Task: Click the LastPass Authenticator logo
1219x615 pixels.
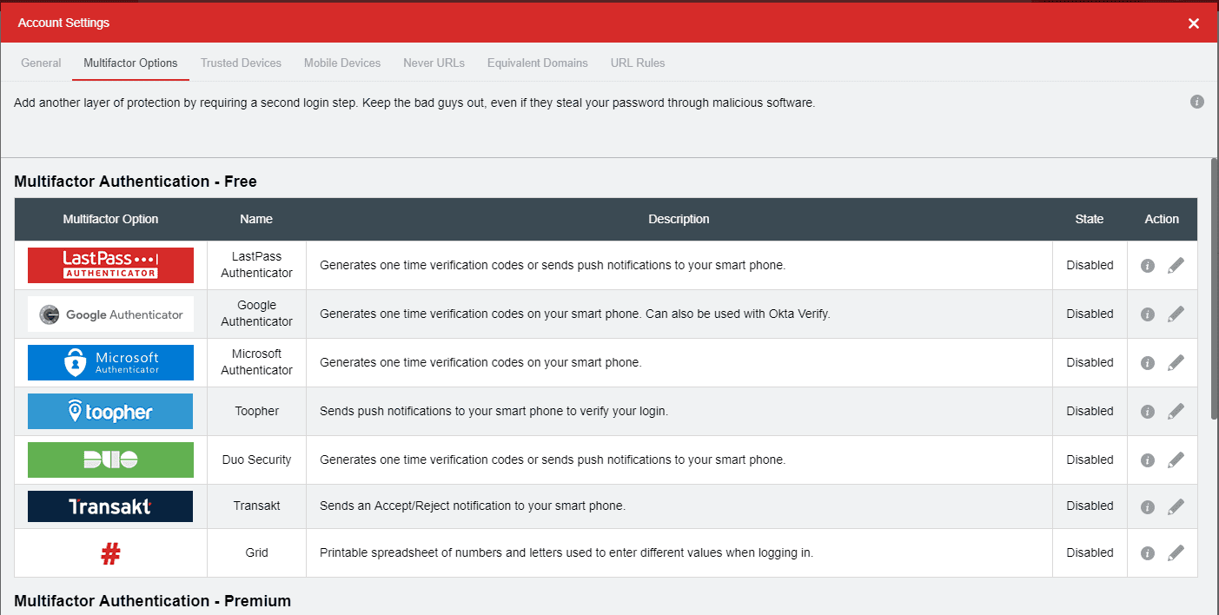Action: (x=110, y=265)
